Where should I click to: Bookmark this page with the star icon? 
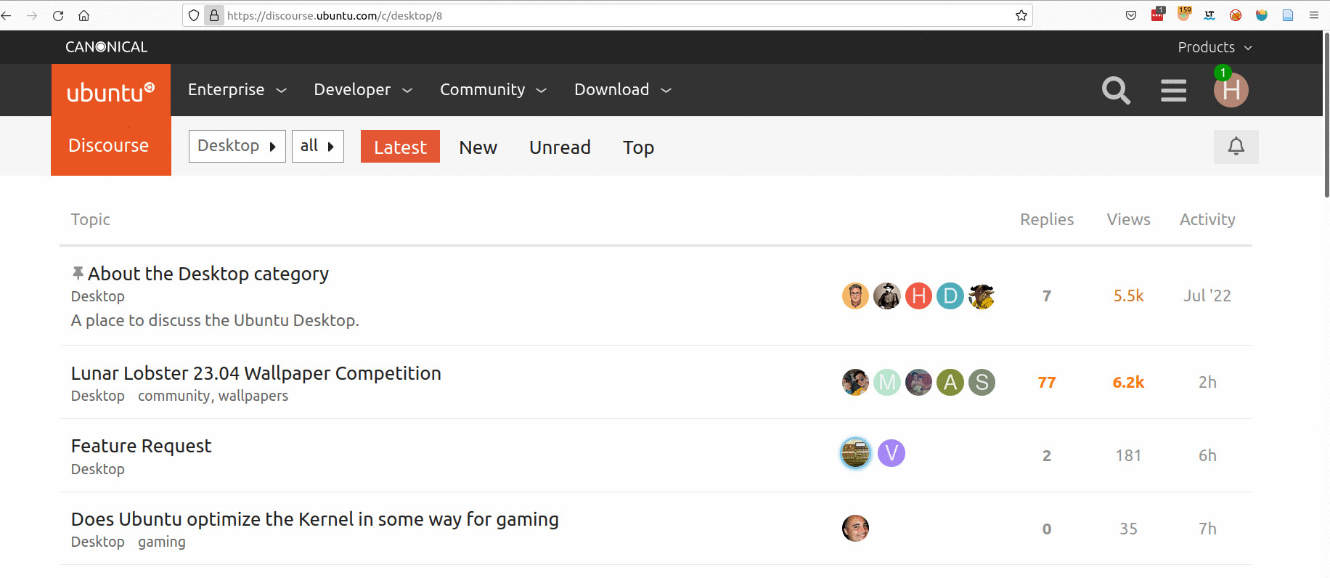(x=1021, y=15)
